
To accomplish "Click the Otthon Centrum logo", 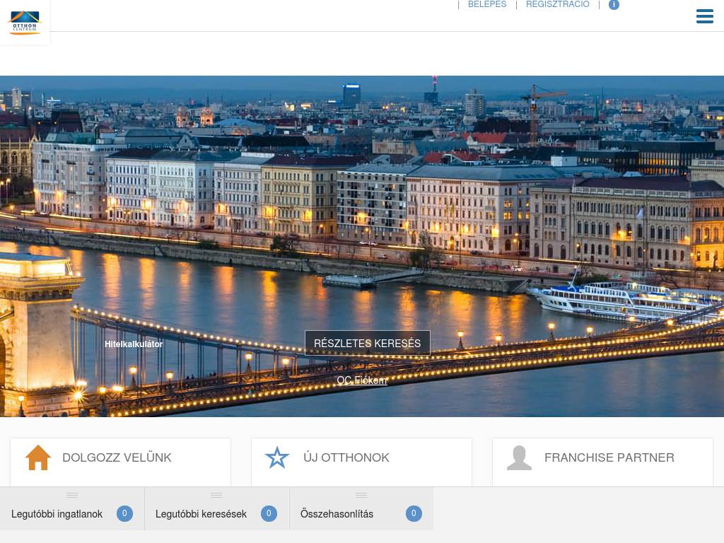I will (25, 23).
